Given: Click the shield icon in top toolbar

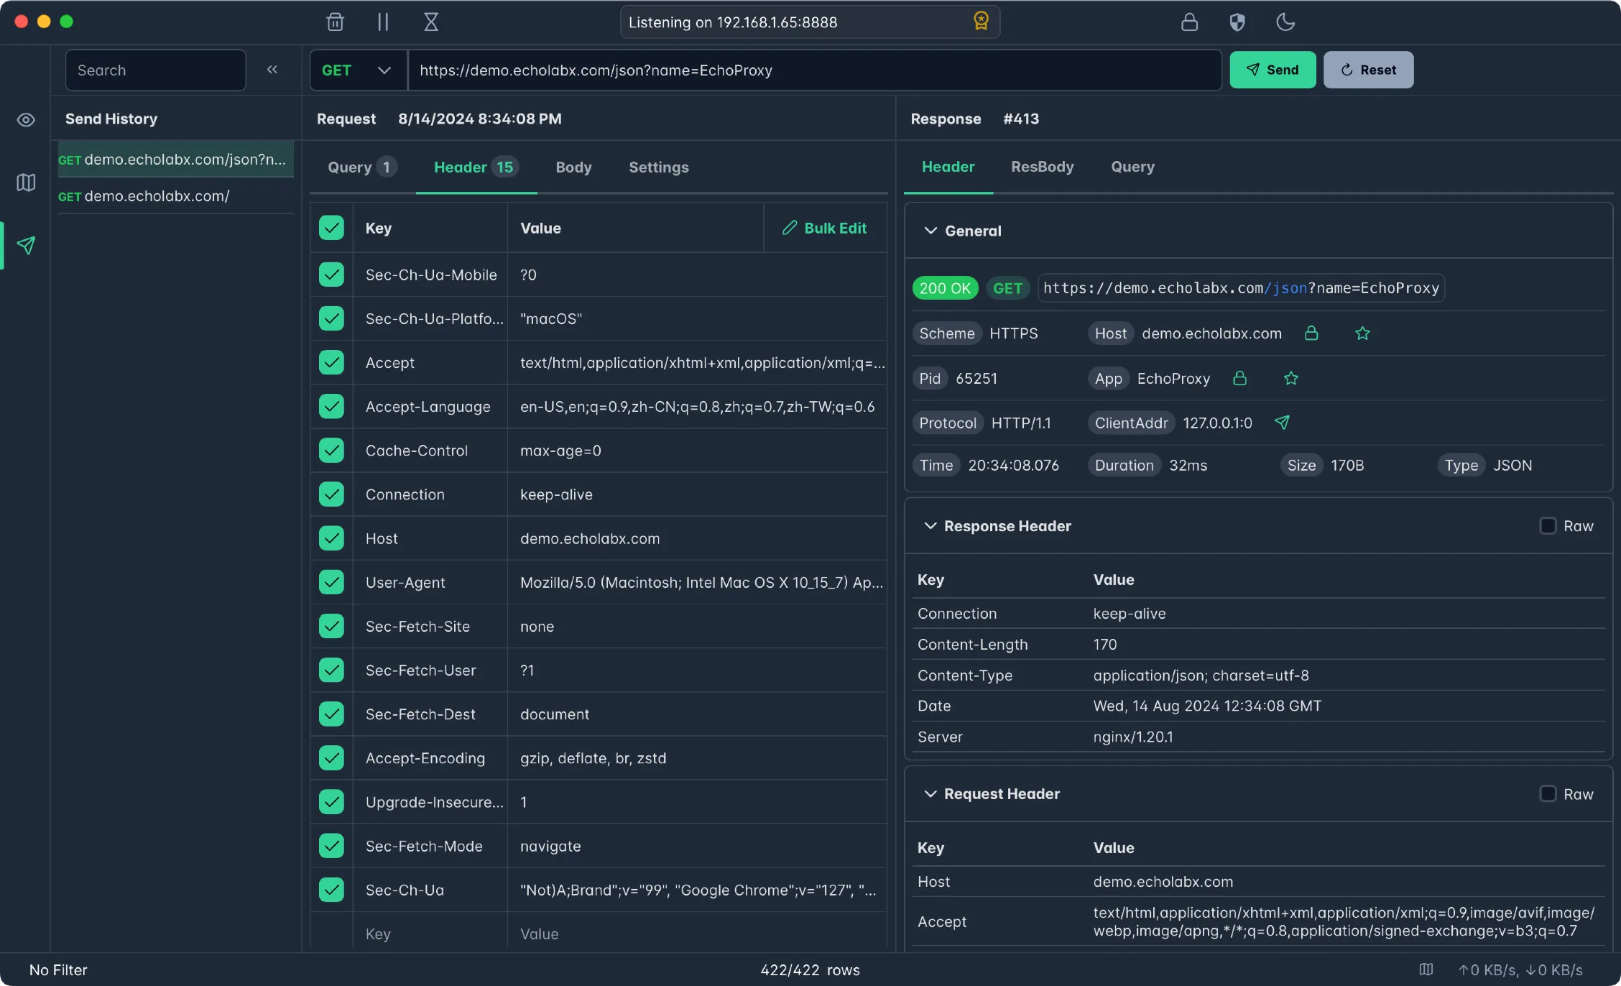Looking at the screenshot, I should pyautogui.click(x=1237, y=22).
